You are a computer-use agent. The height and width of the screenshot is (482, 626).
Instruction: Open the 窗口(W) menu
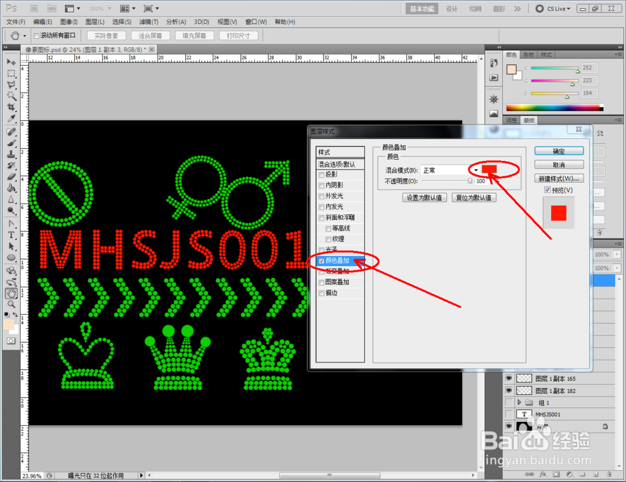pyautogui.click(x=256, y=22)
